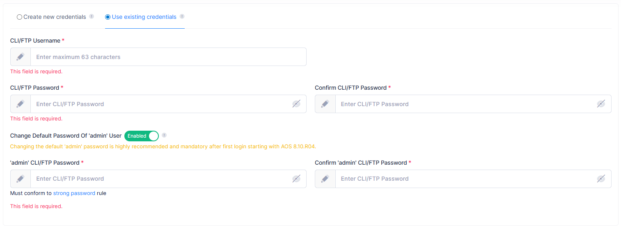Click the 'admin' CLI/FTP Password input
Viewport: 621px width, 229px height.
[x=160, y=179]
